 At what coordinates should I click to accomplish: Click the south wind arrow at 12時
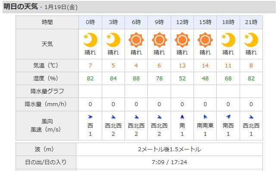pos(182,117)
